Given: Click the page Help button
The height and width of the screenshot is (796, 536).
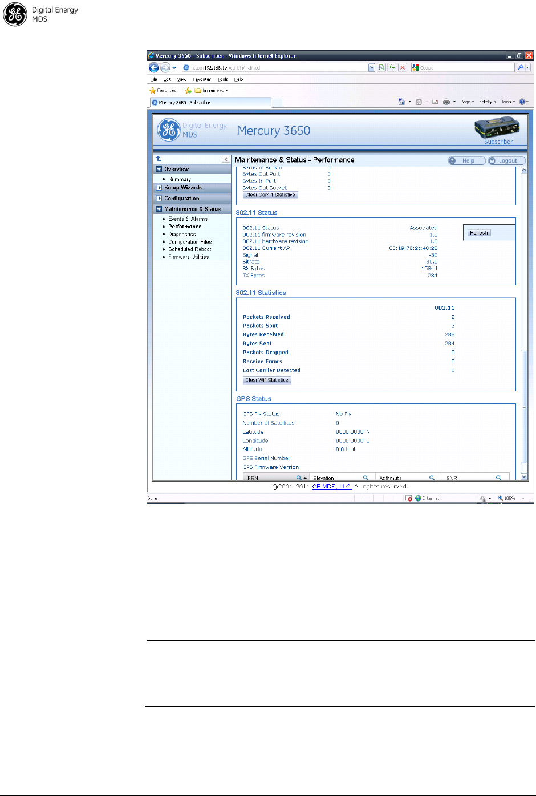Looking at the screenshot, I should pyautogui.click(x=466, y=160).
